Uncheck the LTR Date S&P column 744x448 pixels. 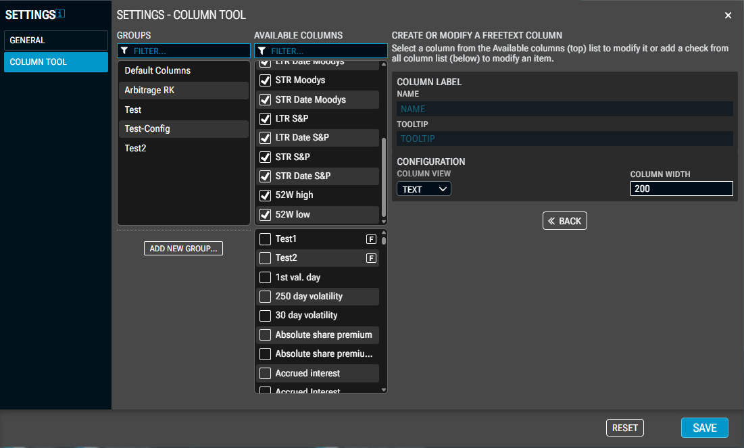coord(266,138)
